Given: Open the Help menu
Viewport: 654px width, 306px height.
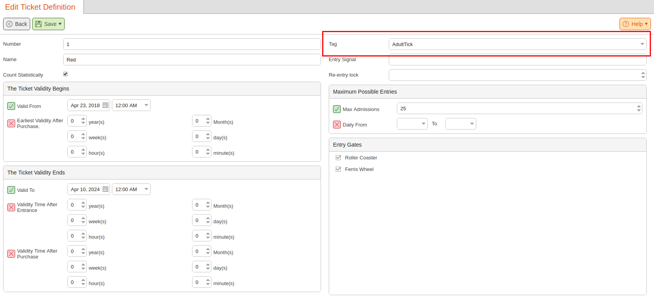Looking at the screenshot, I should click(635, 24).
